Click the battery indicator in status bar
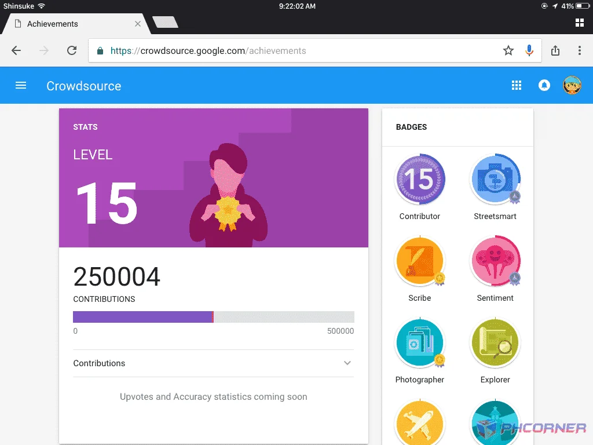Image resolution: width=593 pixels, height=445 pixels. point(583,6)
